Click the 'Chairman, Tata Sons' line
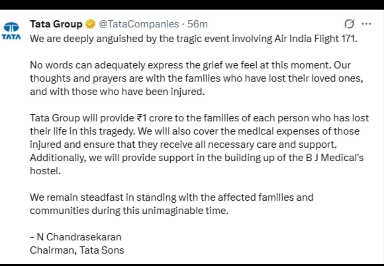This screenshot has height=266, width=384. click(x=77, y=250)
